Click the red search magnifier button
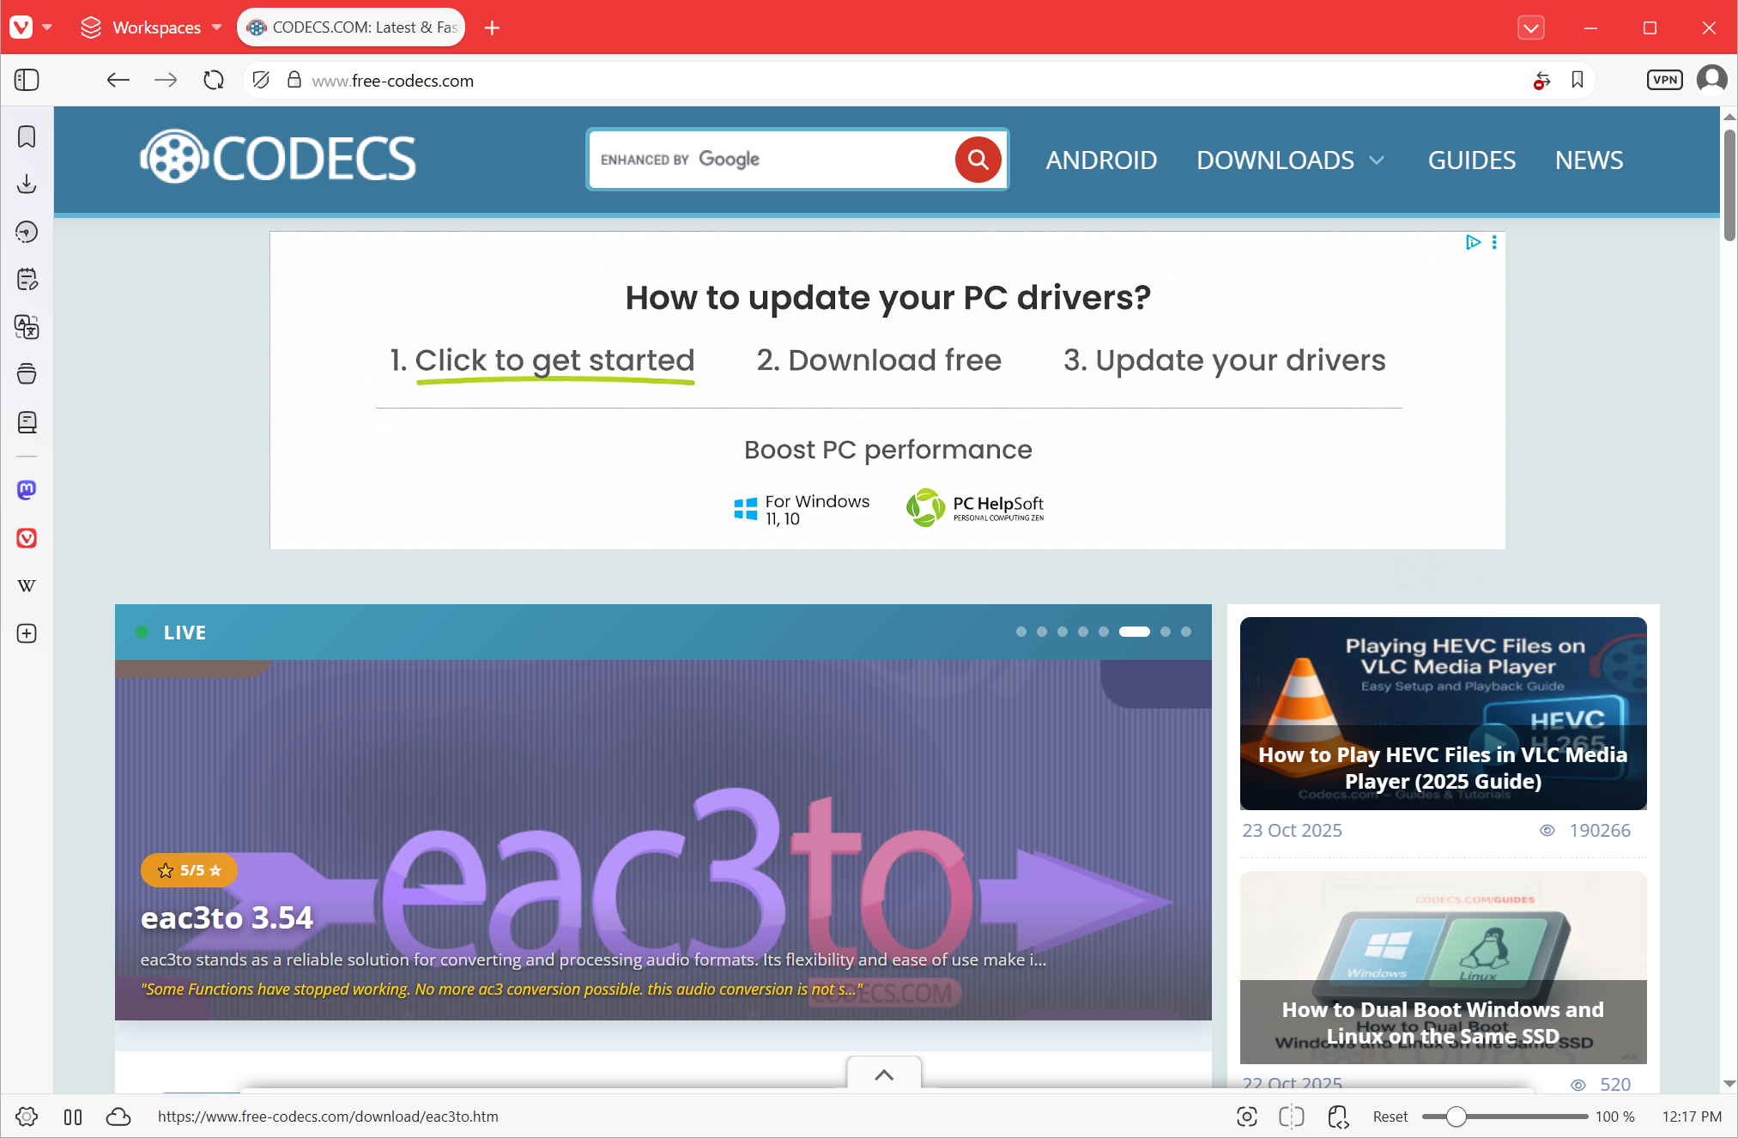Image resolution: width=1738 pixels, height=1138 pixels. 978,160
